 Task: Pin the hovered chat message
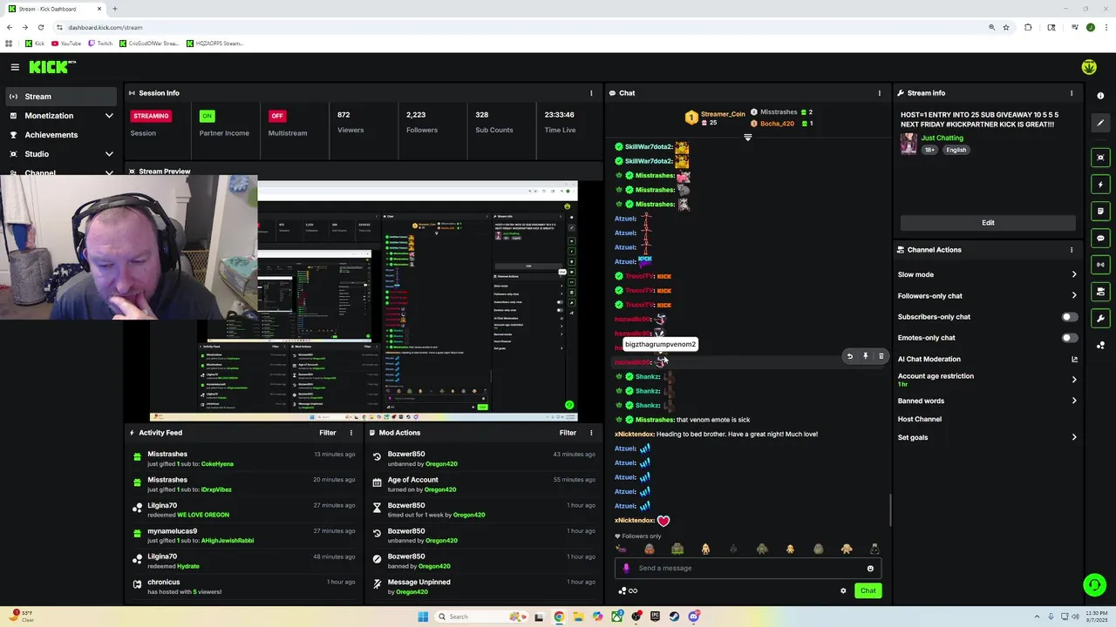click(x=866, y=356)
